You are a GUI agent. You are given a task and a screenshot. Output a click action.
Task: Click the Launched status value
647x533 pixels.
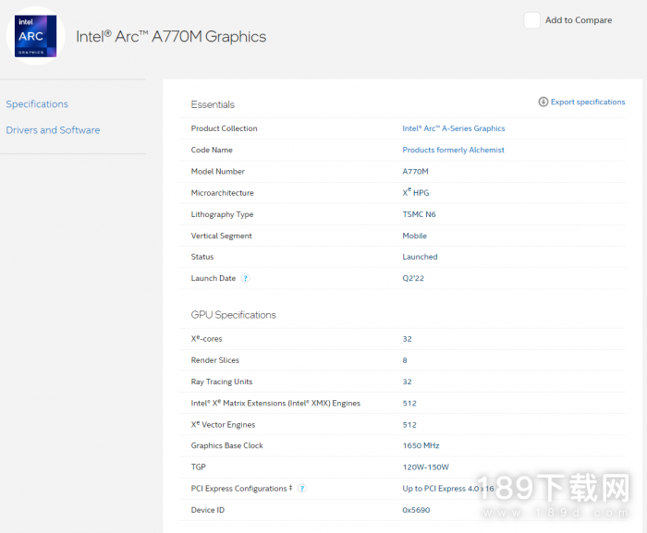point(420,257)
